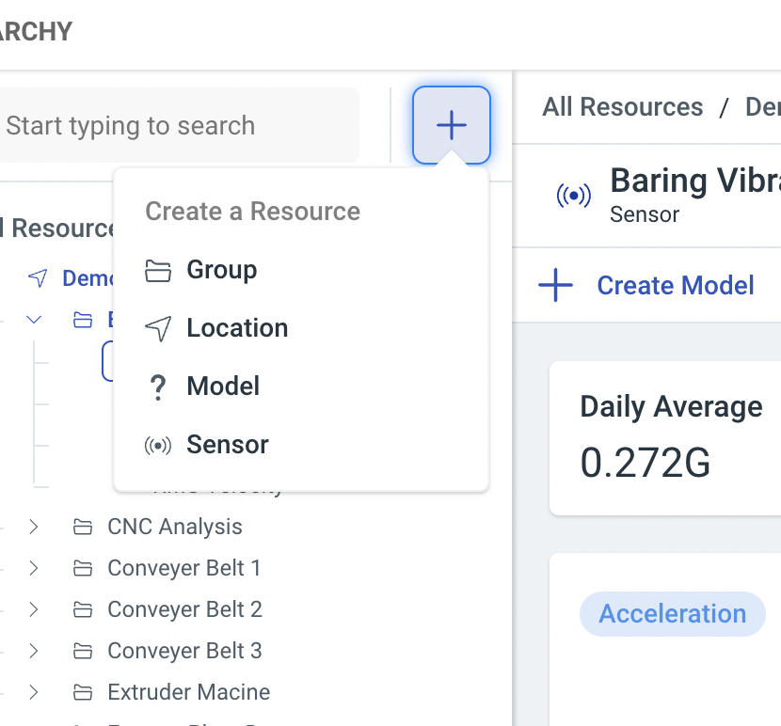
Task: Click the Extruder Macine folder icon
Action: (83, 692)
